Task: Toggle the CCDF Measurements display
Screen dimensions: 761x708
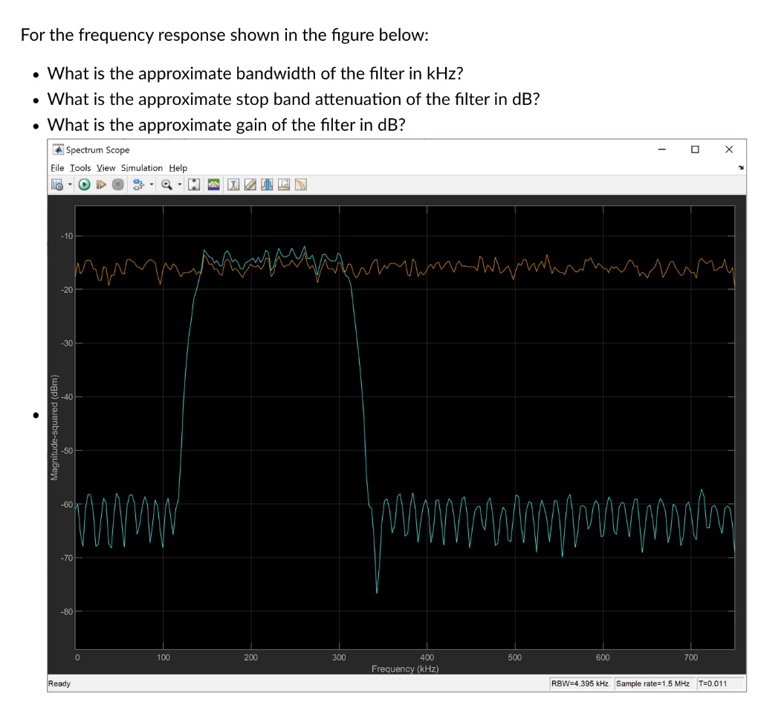Action: click(299, 184)
